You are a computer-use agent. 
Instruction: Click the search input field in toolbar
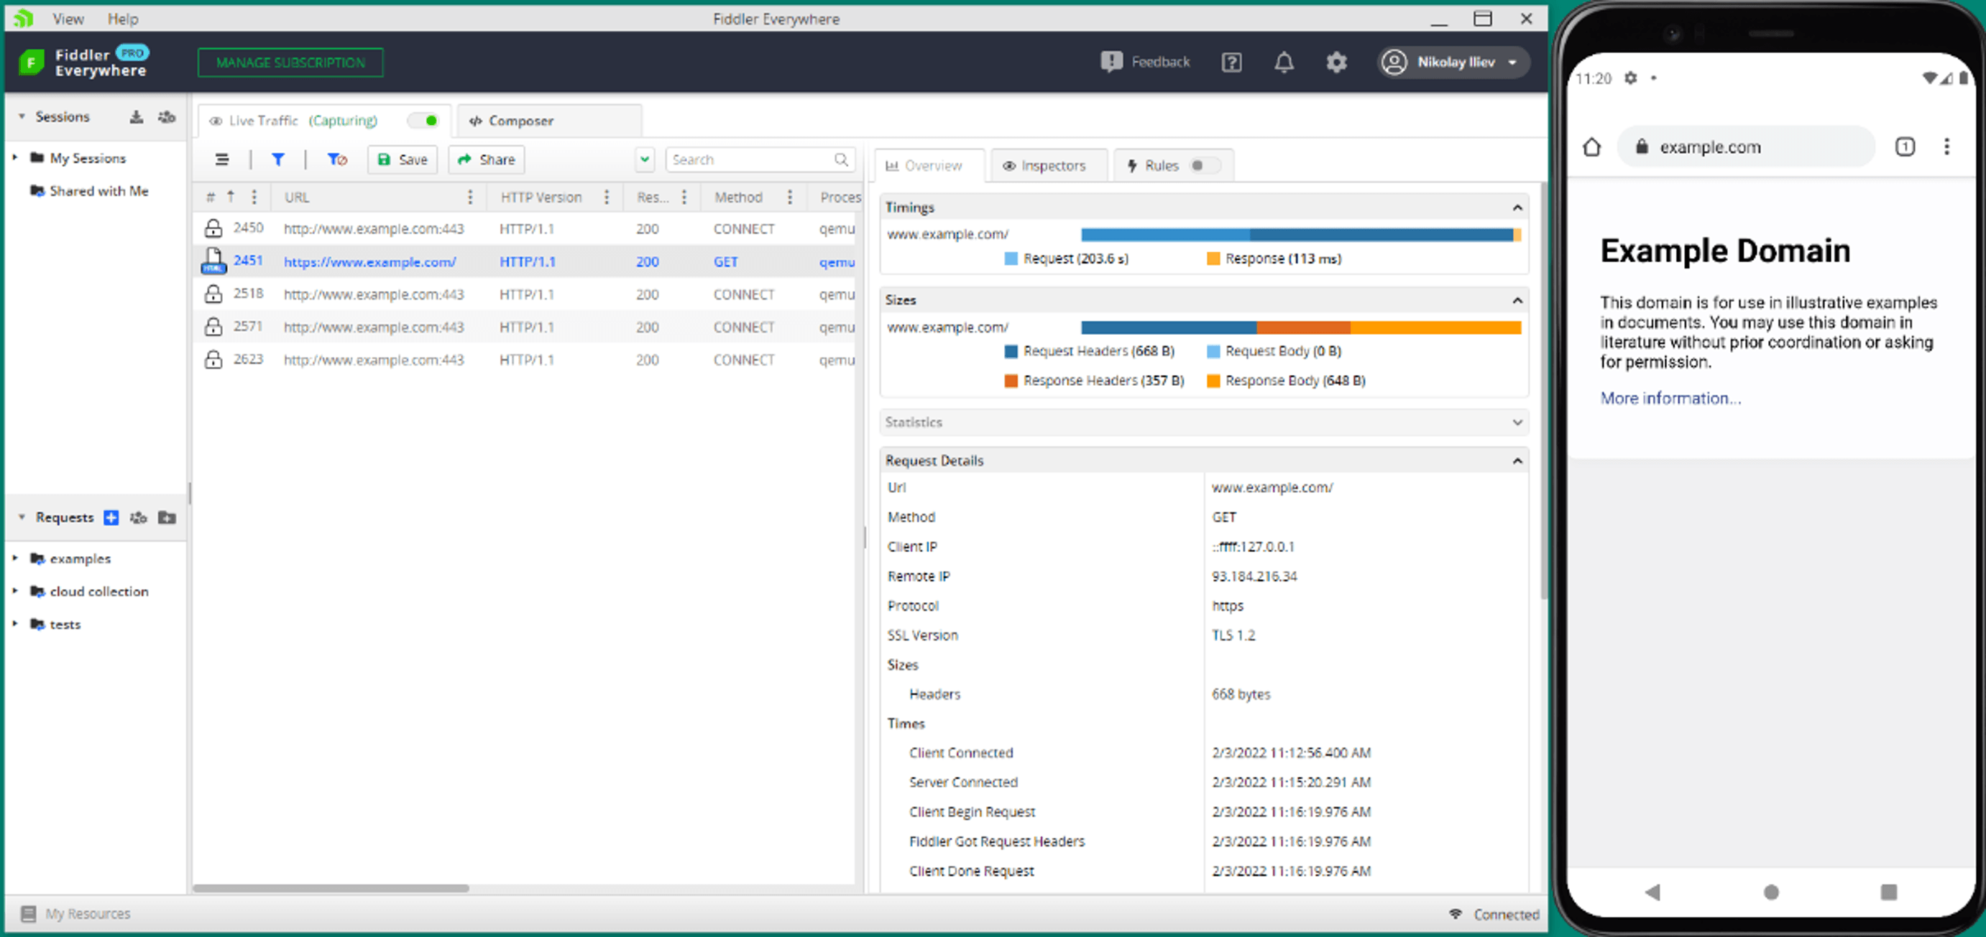(758, 160)
